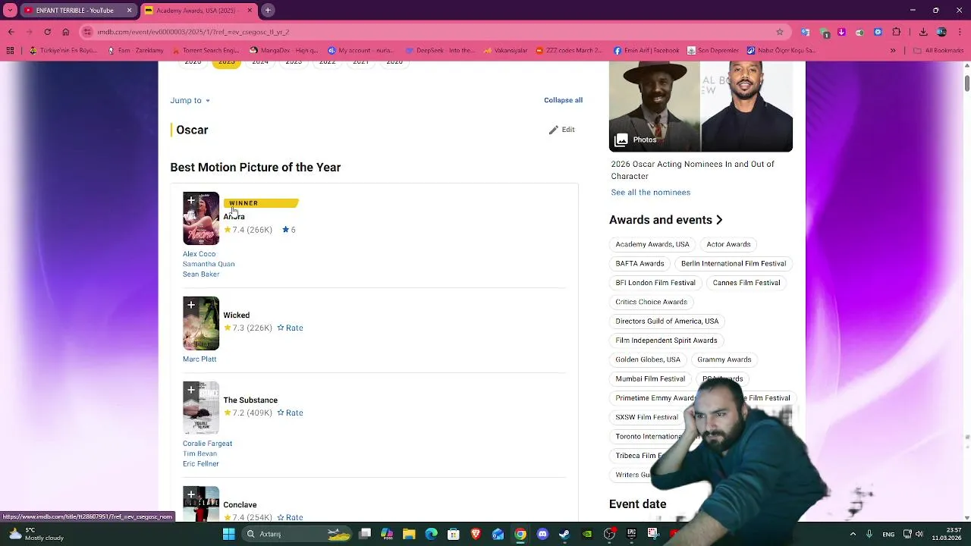Rate Conclave using the Rate star
The height and width of the screenshot is (546, 971).
click(x=290, y=517)
